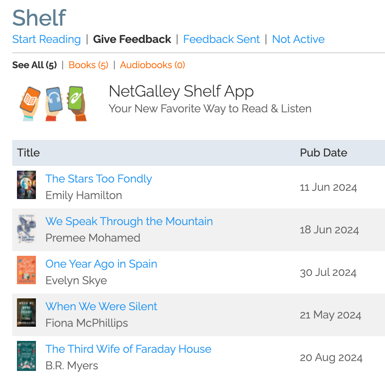Filter shelf by Audiobooks (0)
This screenshot has height=391, width=385.
point(153,65)
